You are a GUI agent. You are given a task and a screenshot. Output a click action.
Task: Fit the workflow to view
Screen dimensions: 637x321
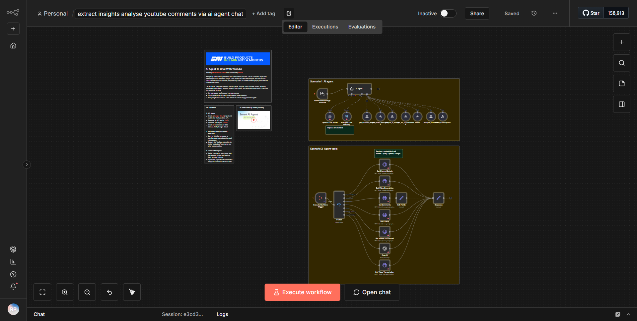coord(42,292)
